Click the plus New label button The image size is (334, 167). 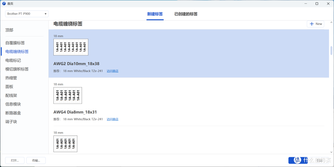click(315, 24)
